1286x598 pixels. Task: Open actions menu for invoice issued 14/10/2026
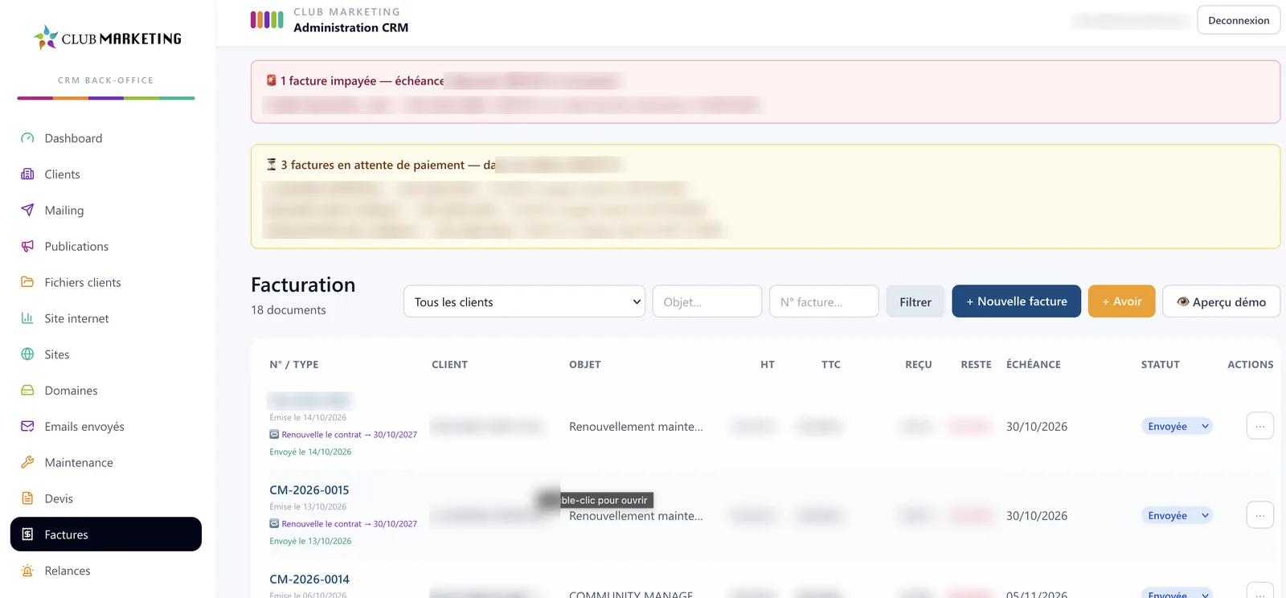coord(1260,426)
